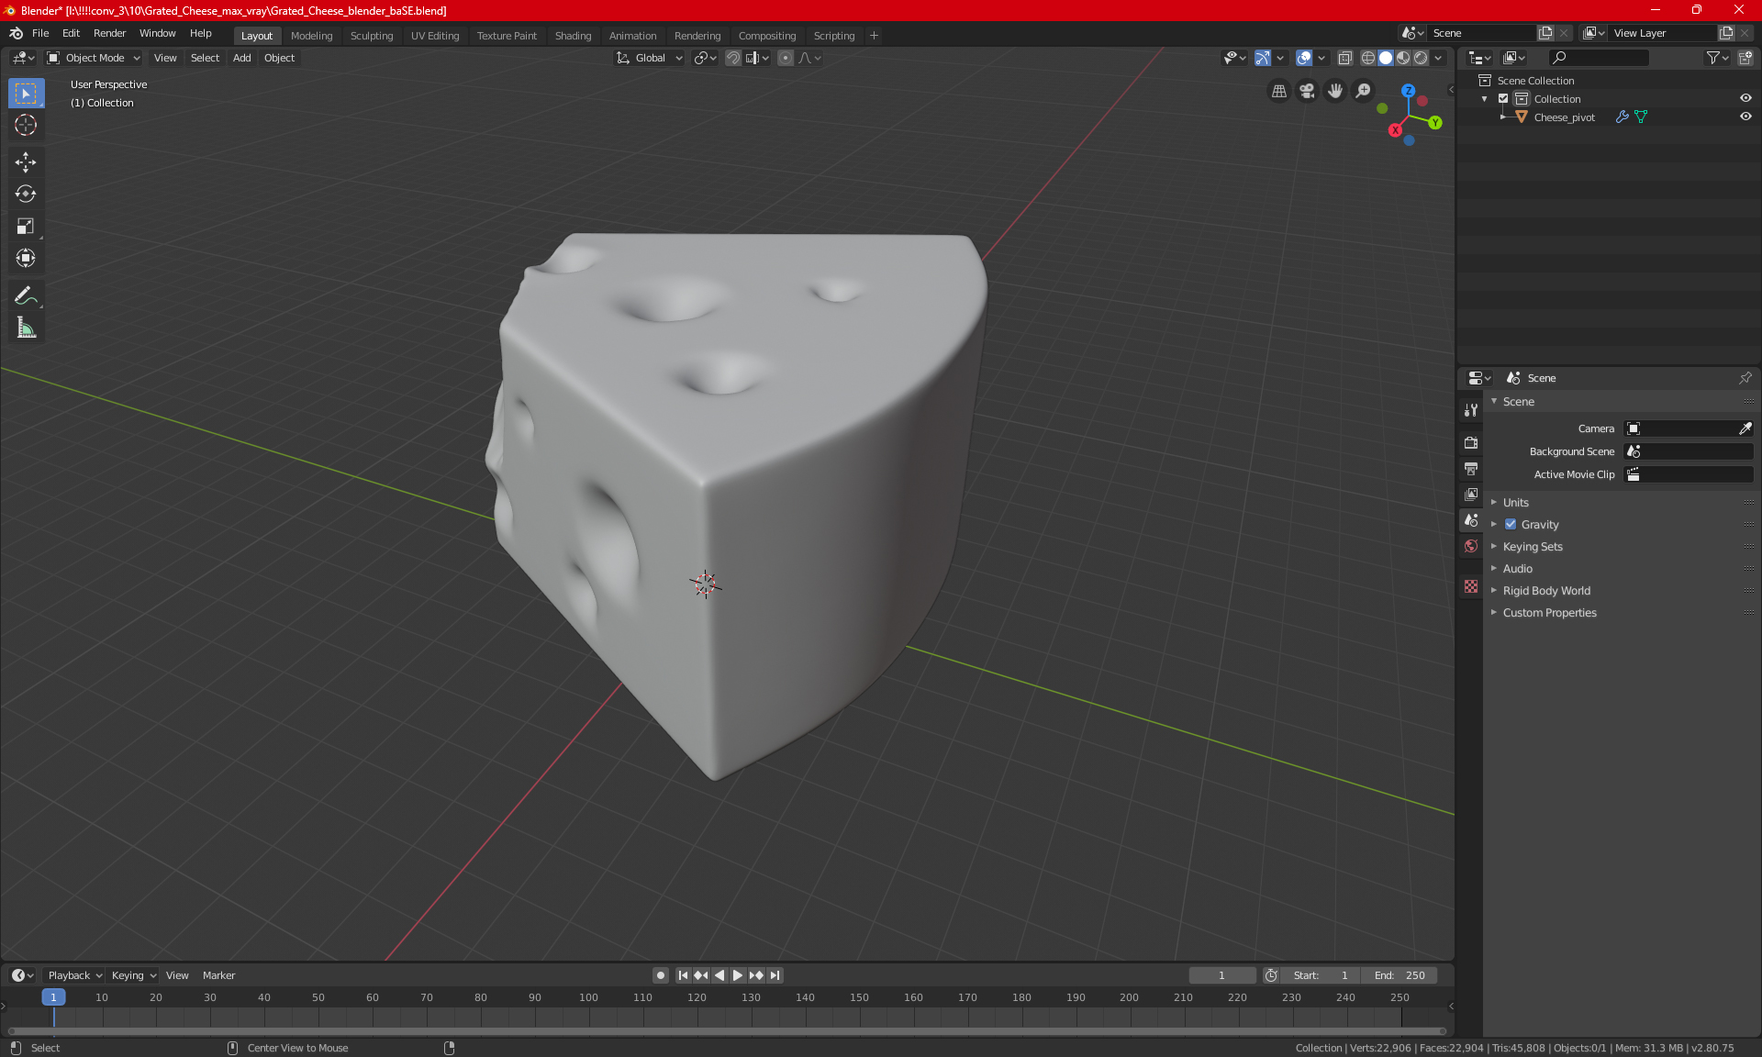Switch to material preview shading
The height and width of the screenshot is (1057, 1762).
pyautogui.click(x=1403, y=58)
